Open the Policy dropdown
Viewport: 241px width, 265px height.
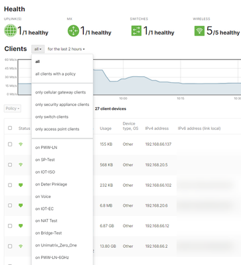click(x=13, y=109)
